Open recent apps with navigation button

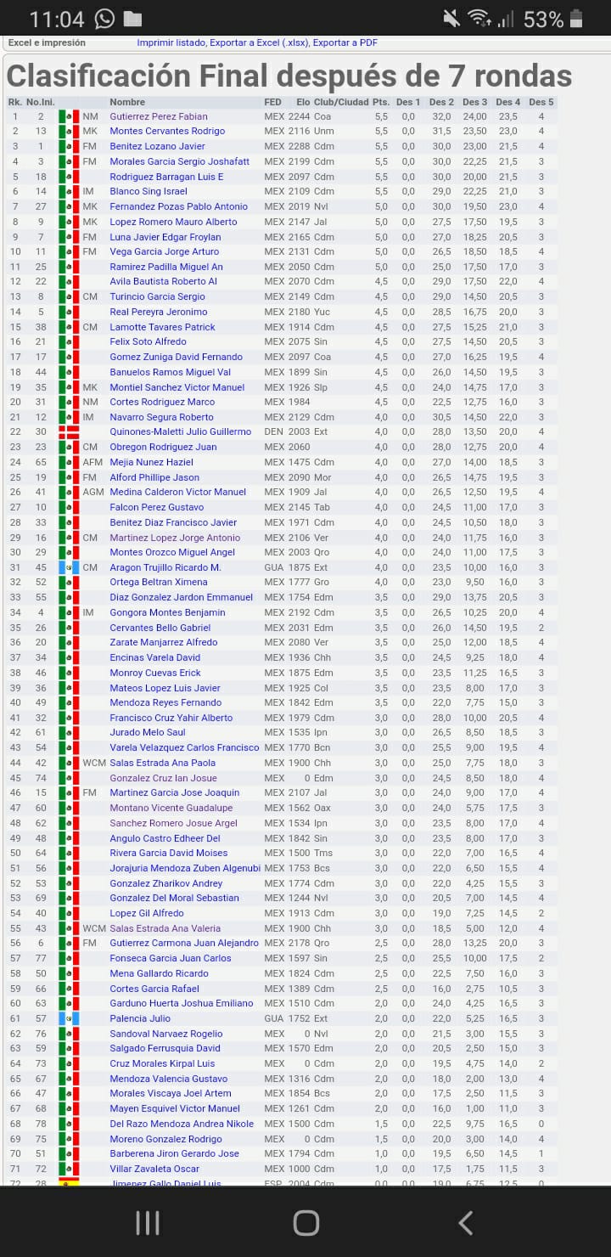pyautogui.click(x=148, y=1222)
